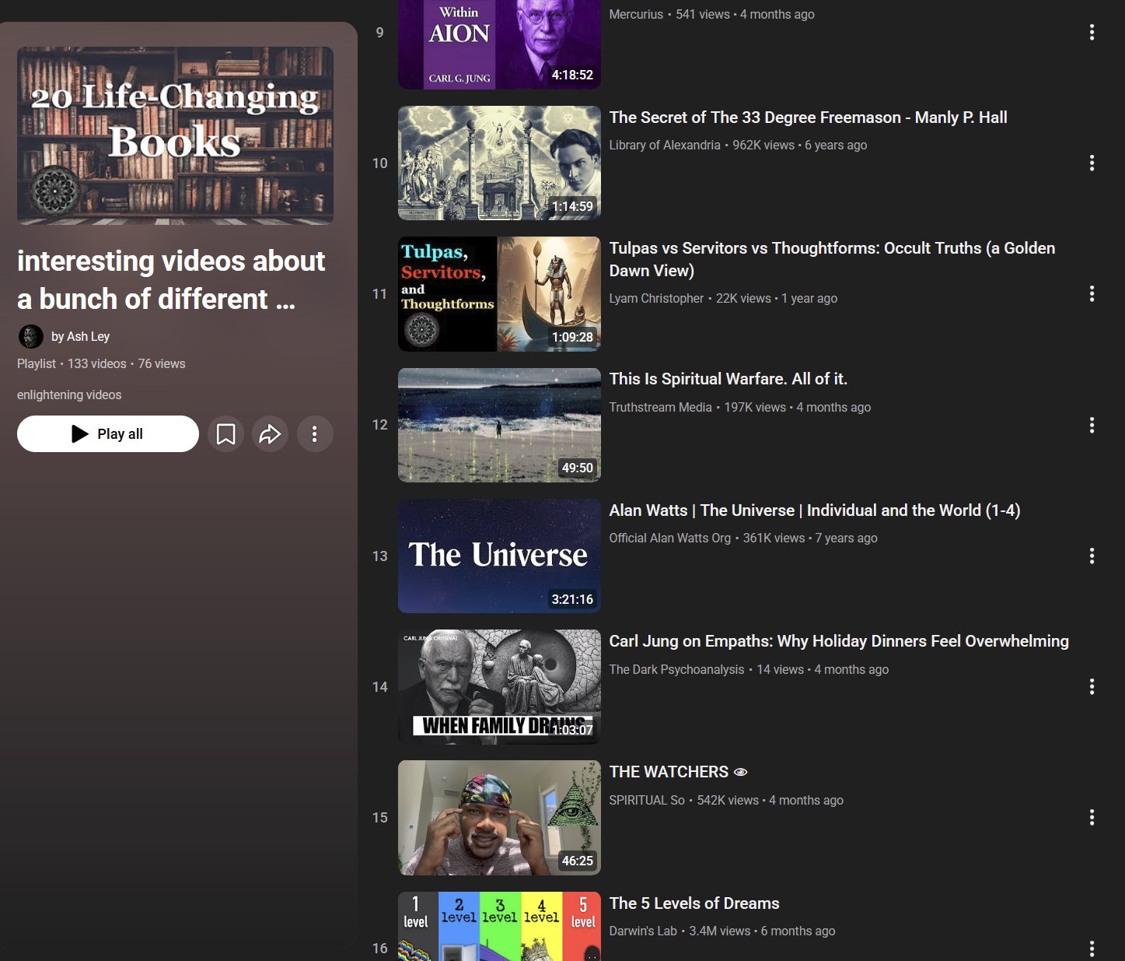Save the playlist with the bookmark icon
1125x961 pixels.
coord(225,433)
